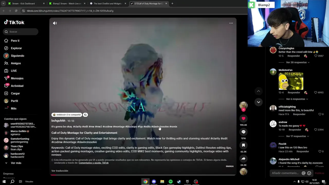
Task: Like the video with heart icon
Action: pyautogui.click(x=243, y=118)
